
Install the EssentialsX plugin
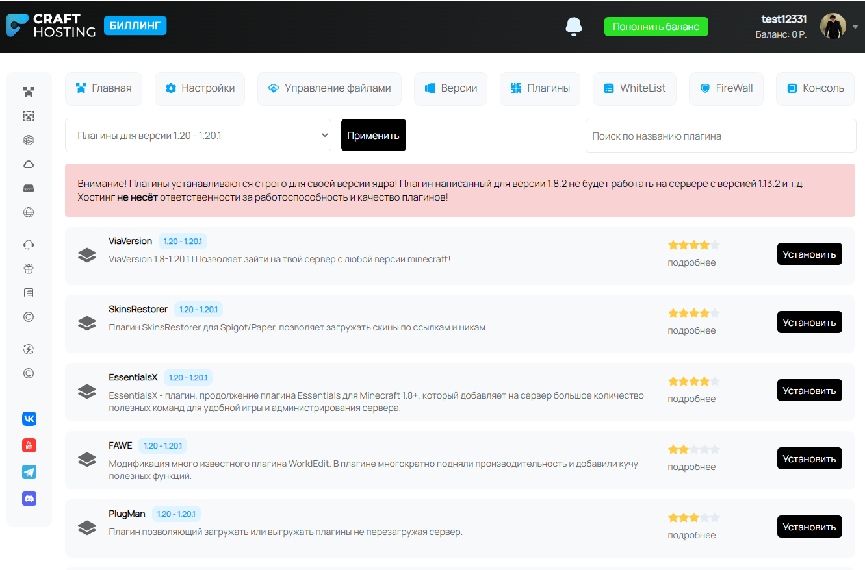coord(810,390)
